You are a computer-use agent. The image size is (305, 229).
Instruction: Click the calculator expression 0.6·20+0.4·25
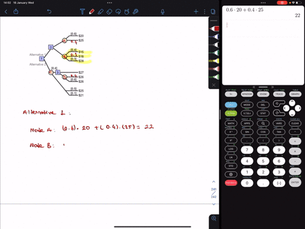tap(245, 10)
